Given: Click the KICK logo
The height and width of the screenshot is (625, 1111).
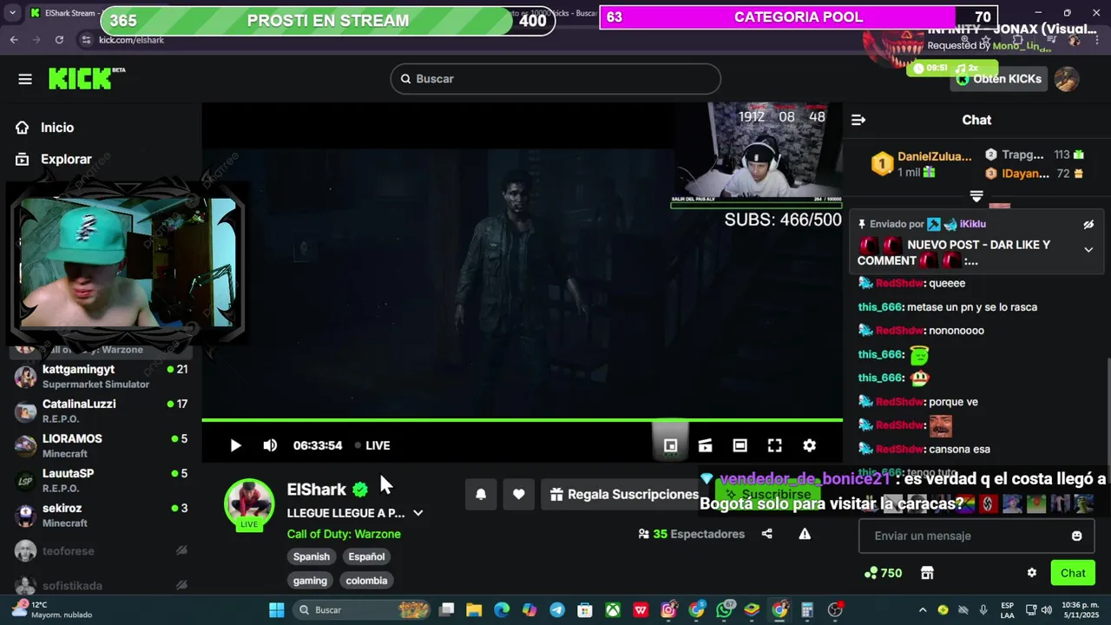Looking at the screenshot, I should [x=87, y=78].
